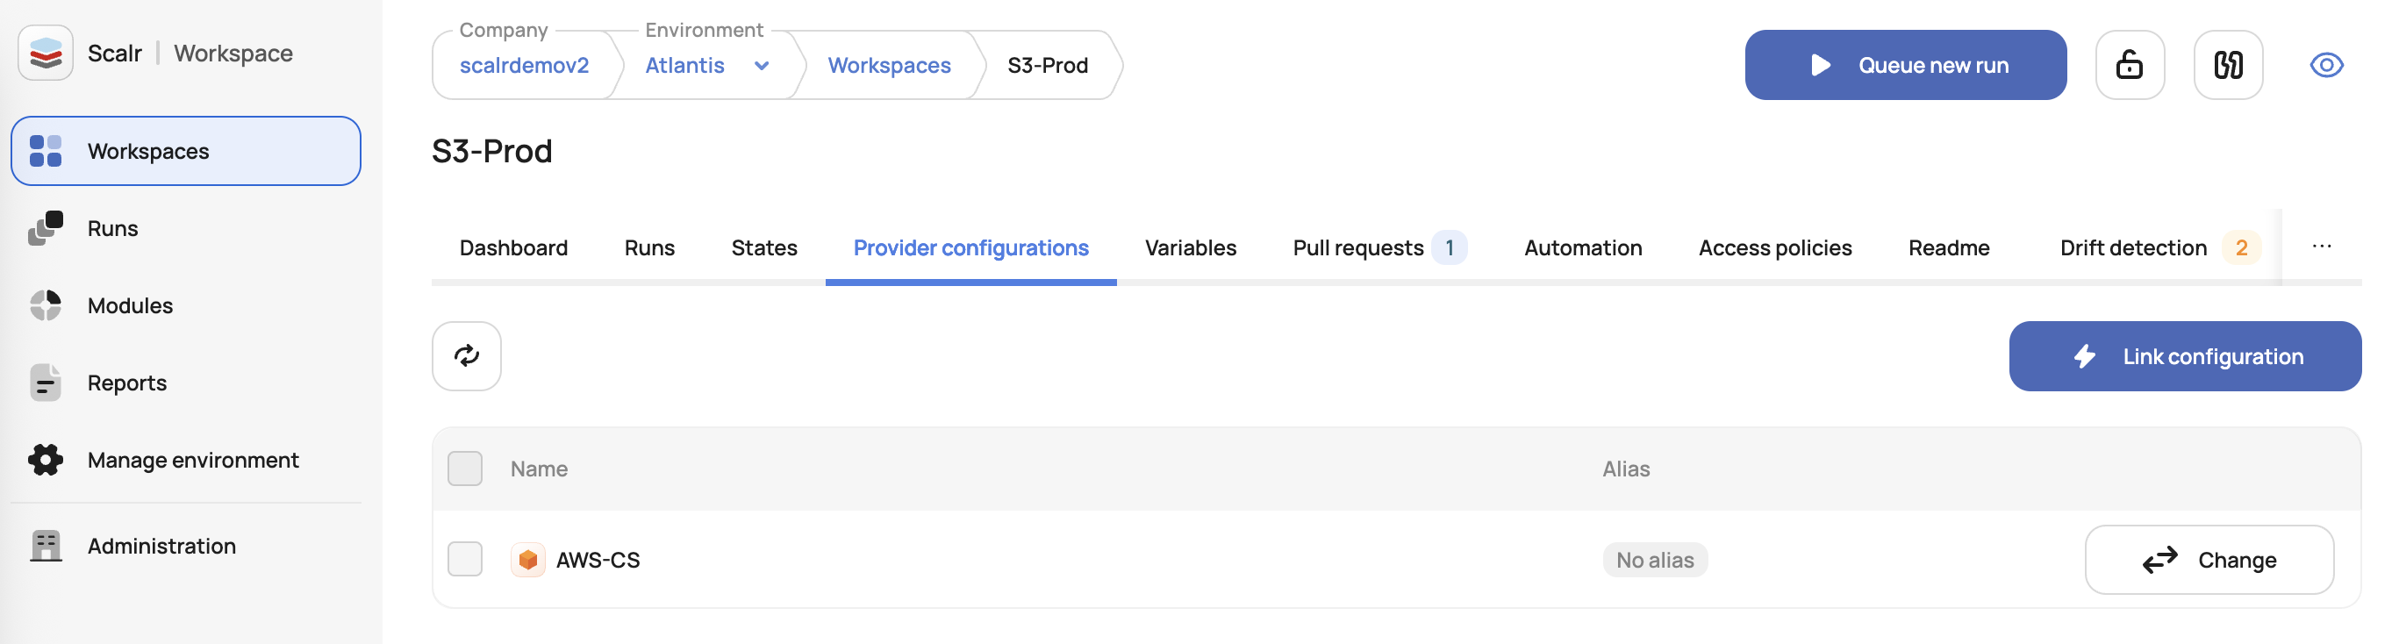Click the Link configuration button
The height and width of the screenshot is (644, 2399).
coord(2185,356)
